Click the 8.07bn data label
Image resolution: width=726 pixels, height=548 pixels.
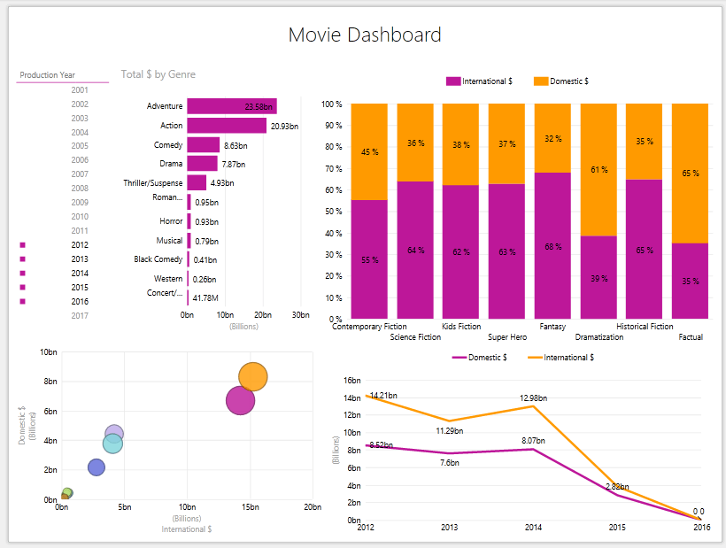point(533,441)
